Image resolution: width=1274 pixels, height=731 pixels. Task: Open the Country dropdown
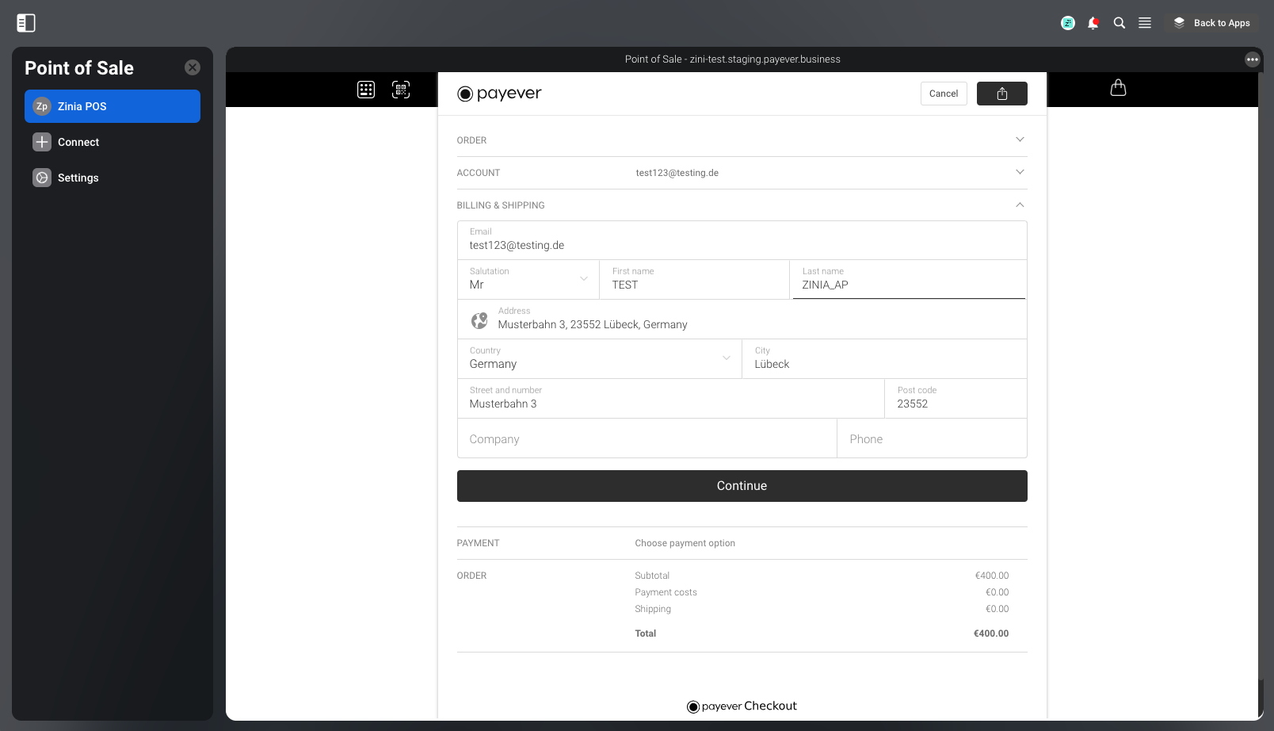coord(600,359)
